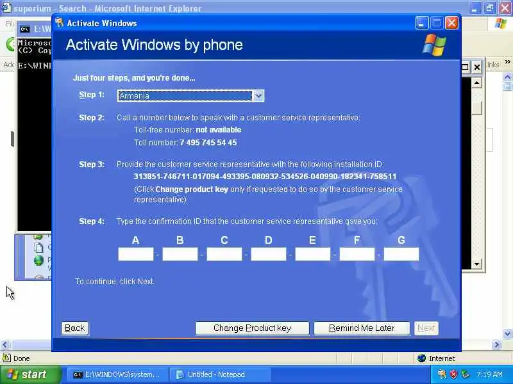Viewport: 513px width, 384px height.
Task: Click confirmation ID field B
Action: pos(180,254)
